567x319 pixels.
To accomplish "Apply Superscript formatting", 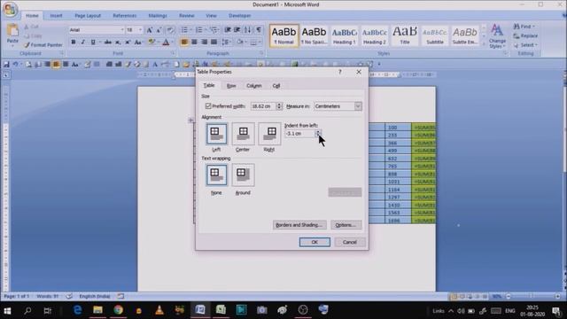I will [x=128, y=43].
